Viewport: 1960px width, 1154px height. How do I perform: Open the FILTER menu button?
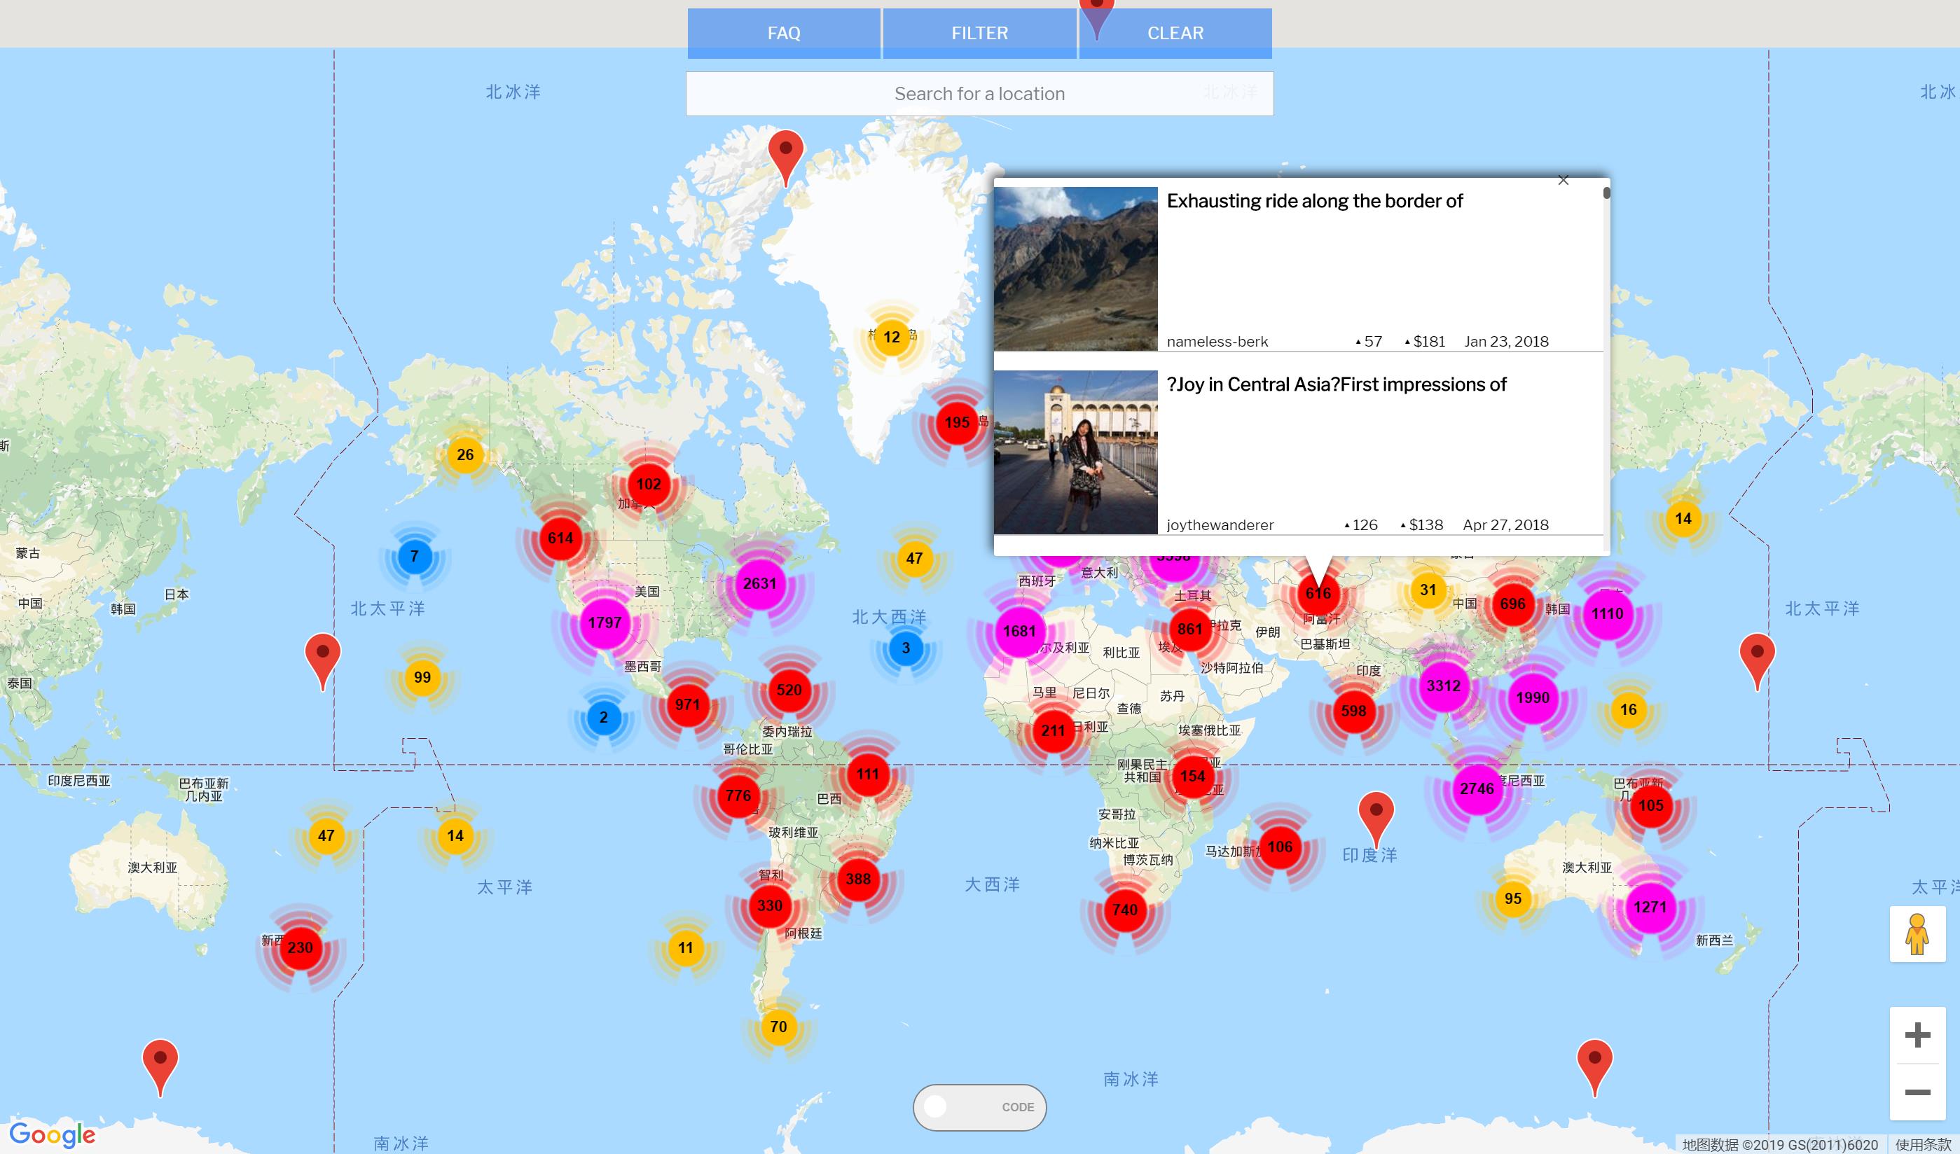coord(979,34)
